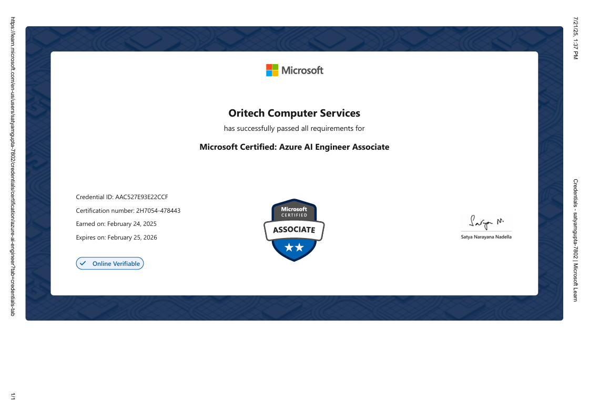
Task: Click the handwritten signature image
Action: point(486,222)
